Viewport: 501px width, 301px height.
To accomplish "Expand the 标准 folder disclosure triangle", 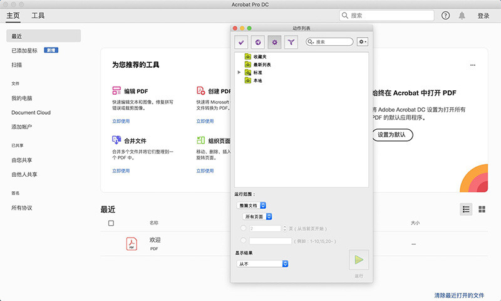I will [239, 73].
